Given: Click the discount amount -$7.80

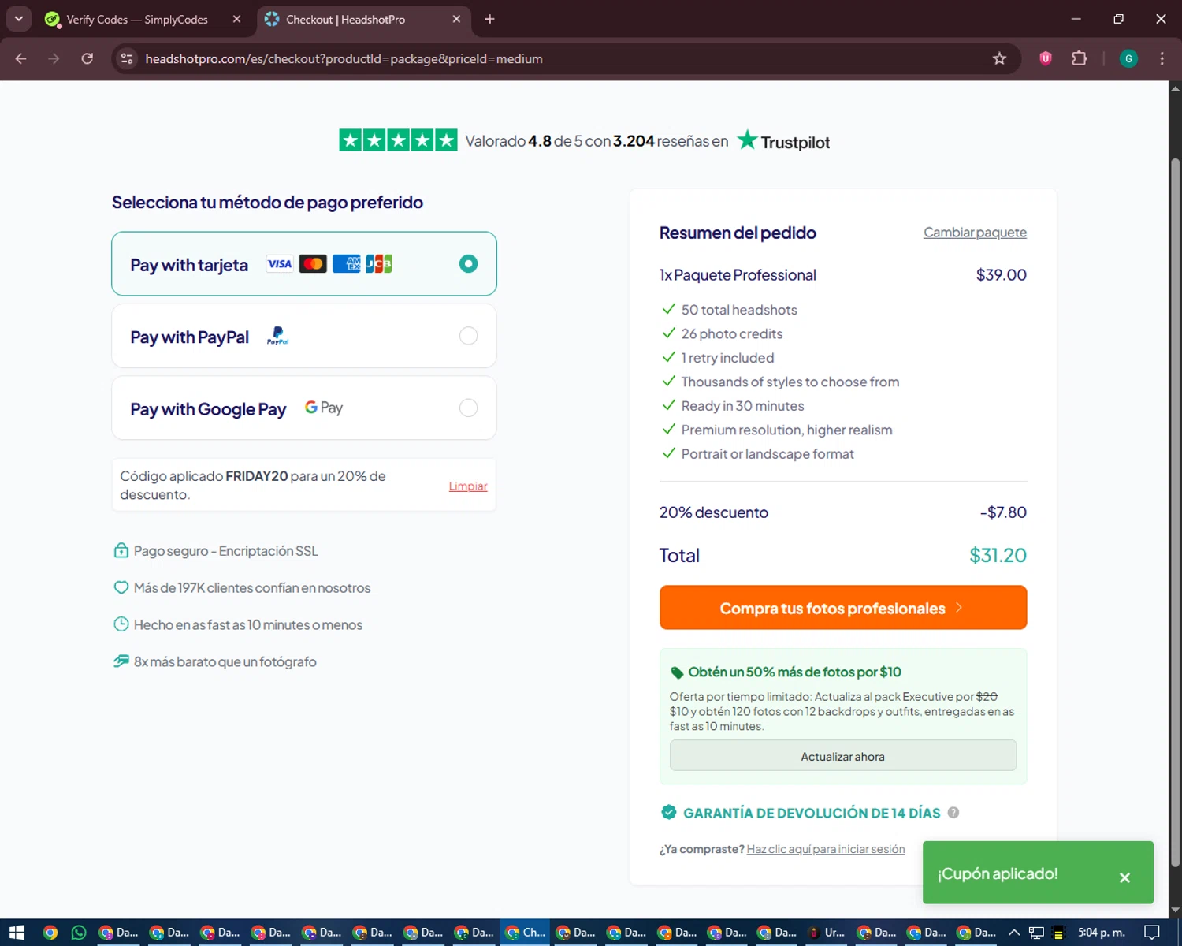Looking at the screenshot, I should click(1003, 512).
